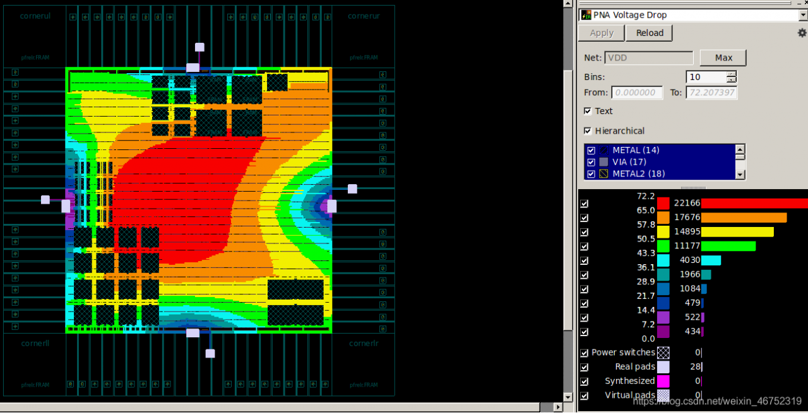The width and height of the screenshot is (808, 413).
Task: Open the panel settings gear icon
Action: [x=802, y=33]
